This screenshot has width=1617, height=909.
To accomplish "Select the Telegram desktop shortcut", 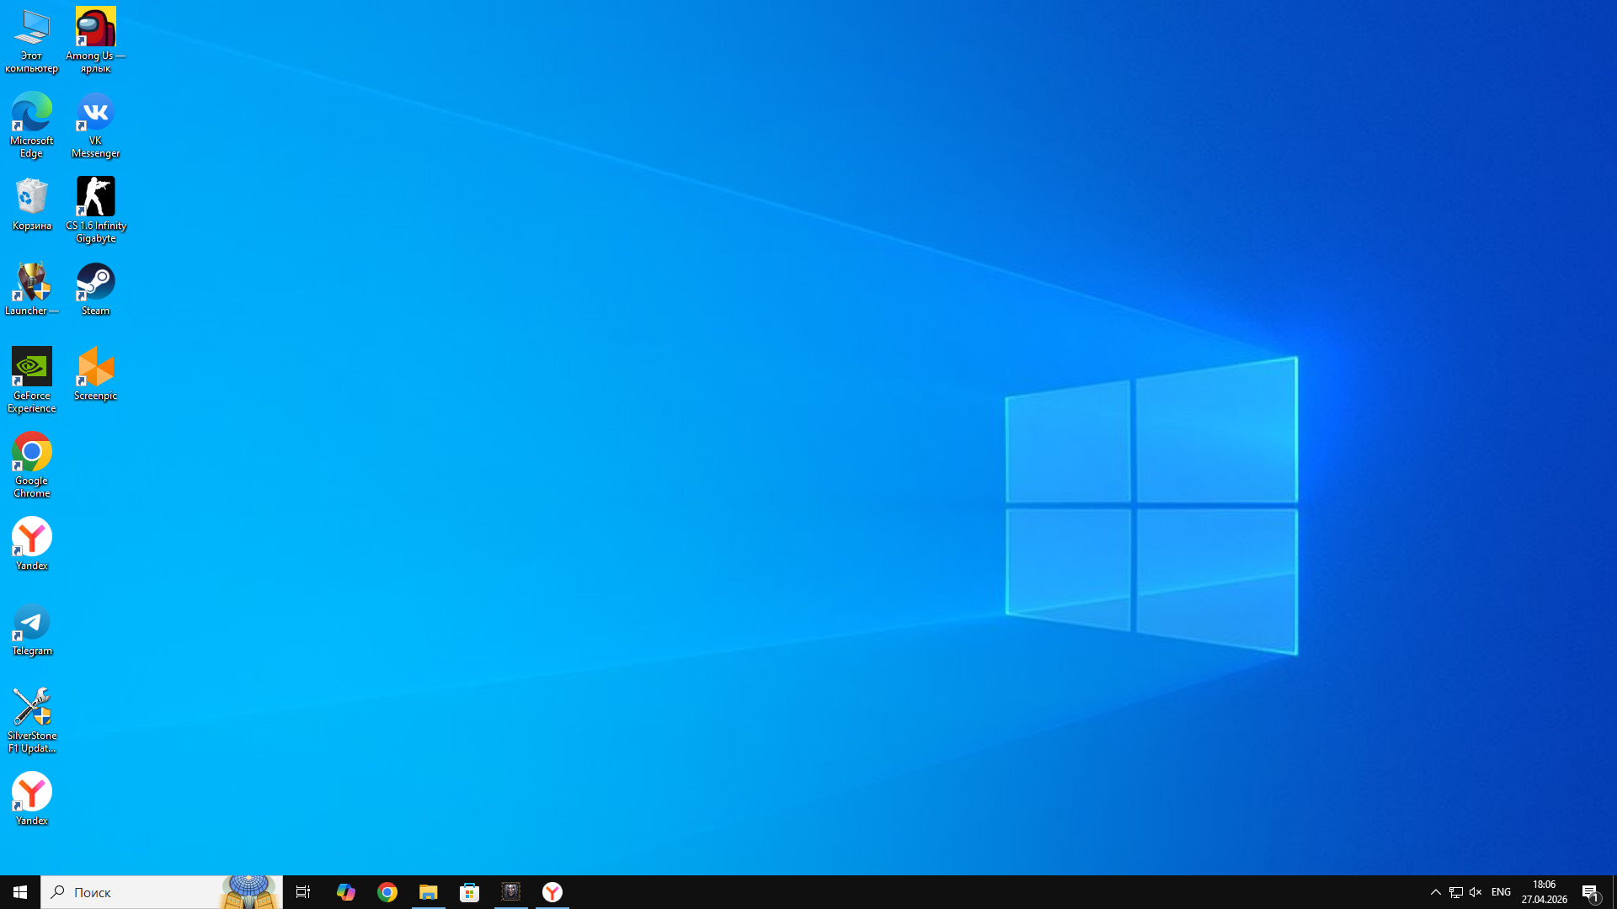I will tap(31, 623).
